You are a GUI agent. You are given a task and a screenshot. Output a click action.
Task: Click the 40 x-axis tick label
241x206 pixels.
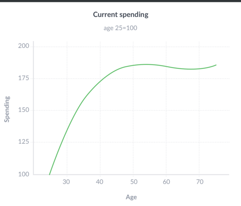(100, 182)
